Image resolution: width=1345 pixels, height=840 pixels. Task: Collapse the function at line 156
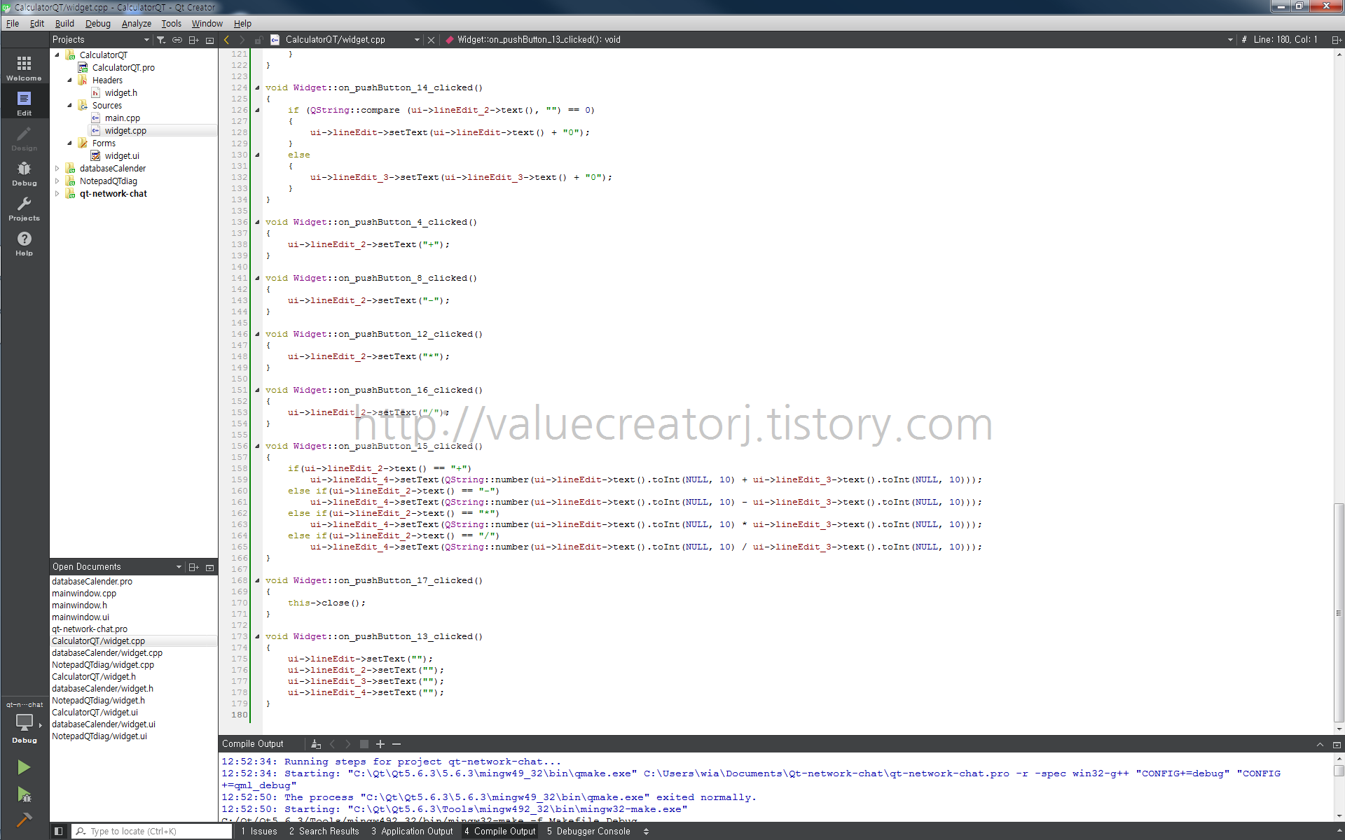pyautogui.click(x=257, y=446)
